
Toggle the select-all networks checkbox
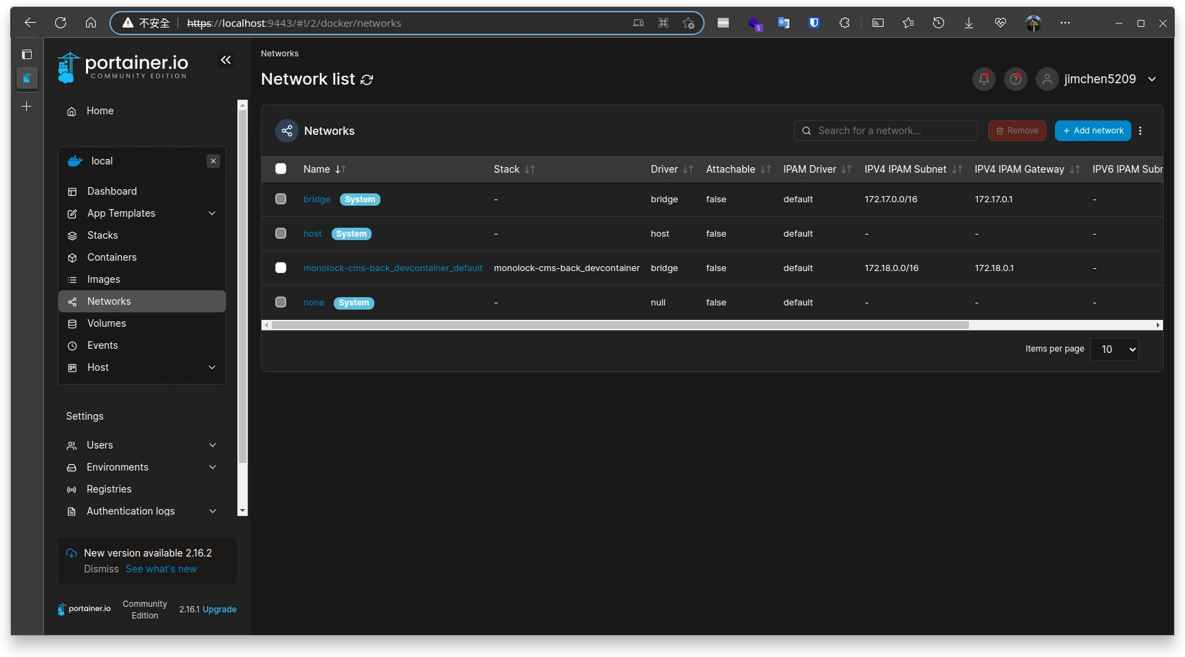(281, 169)
